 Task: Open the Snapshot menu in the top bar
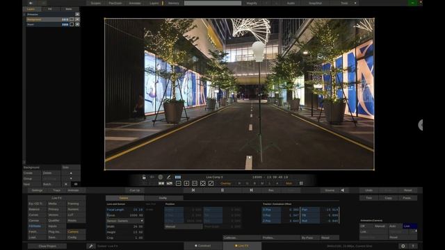[315, 3]
